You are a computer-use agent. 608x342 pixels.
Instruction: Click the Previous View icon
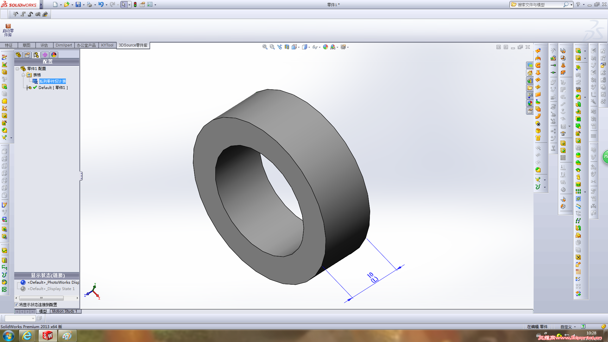point(280,47)
